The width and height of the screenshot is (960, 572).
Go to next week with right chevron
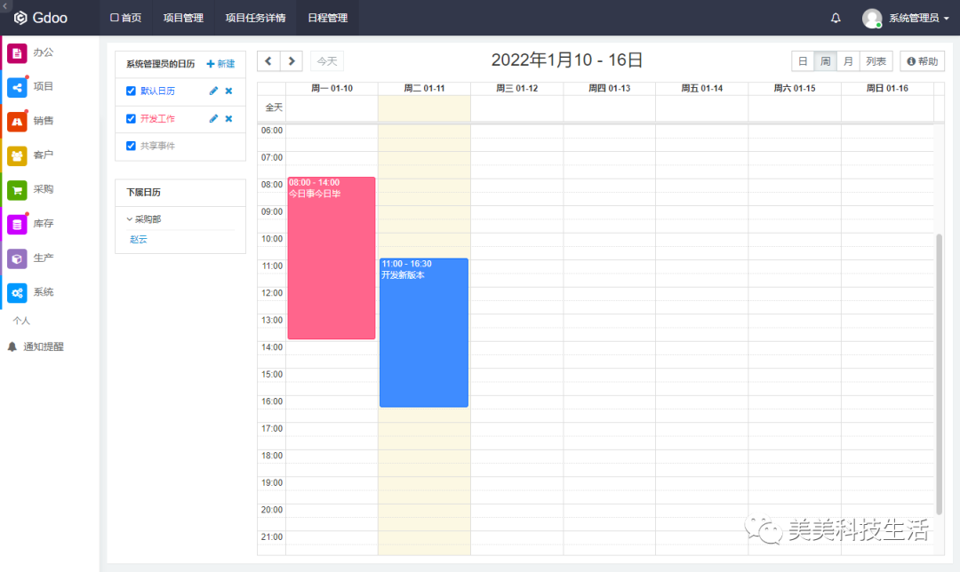pyautogui.click(x=292, y=60)
